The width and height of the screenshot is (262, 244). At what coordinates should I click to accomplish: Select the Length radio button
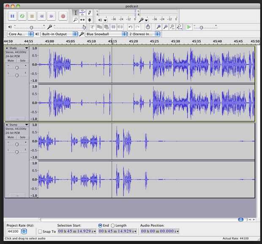click(112, 225)
